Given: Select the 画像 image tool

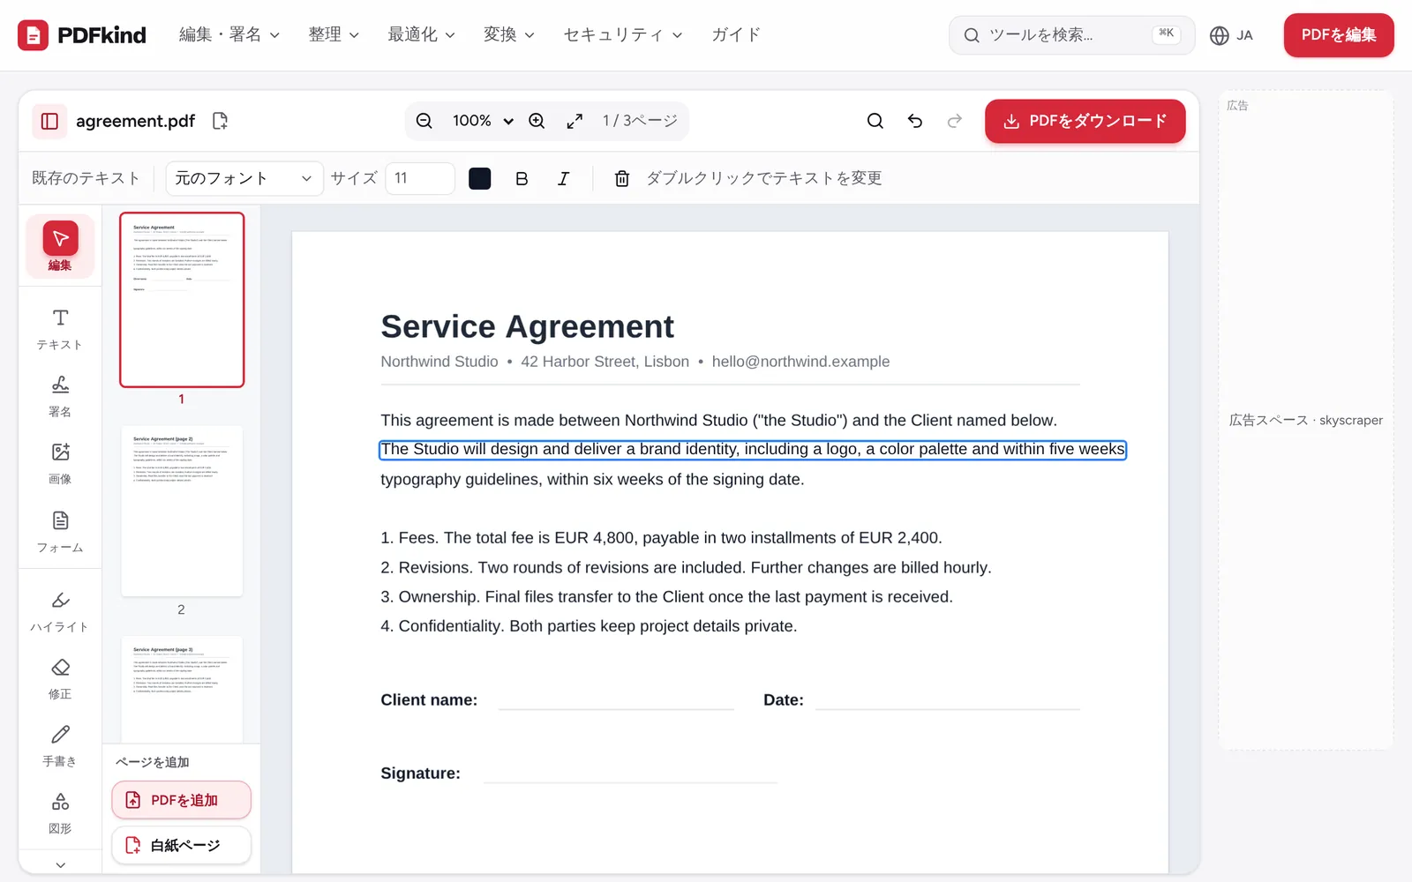Looking at the screenshot, I should (60, 463).
